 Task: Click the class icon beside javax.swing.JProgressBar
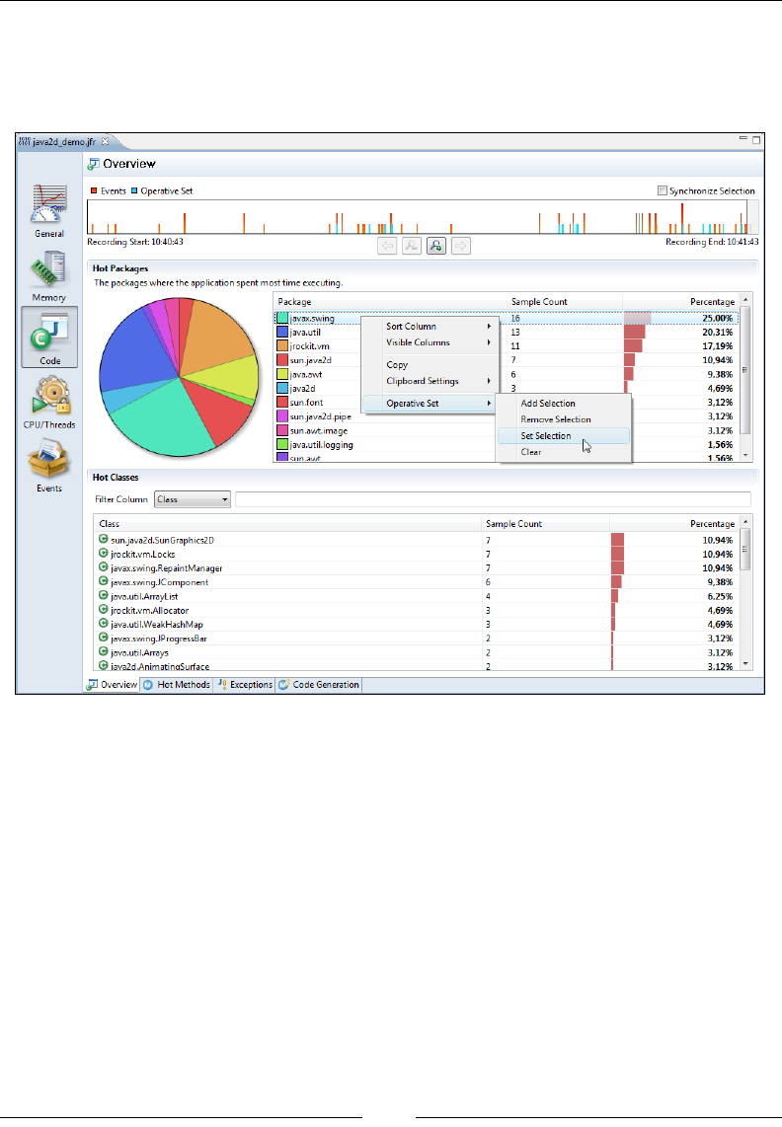[104, 638]
